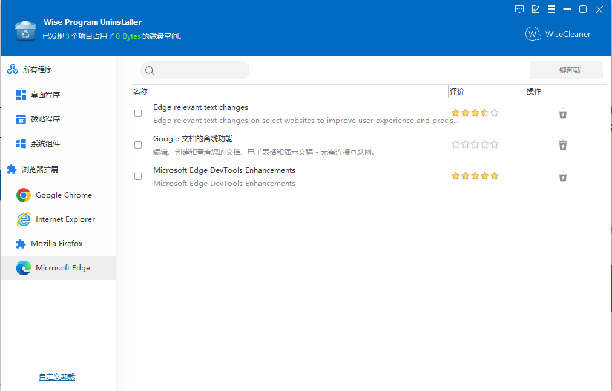Click the 已发现3个项目 status message

pos(113,36)
